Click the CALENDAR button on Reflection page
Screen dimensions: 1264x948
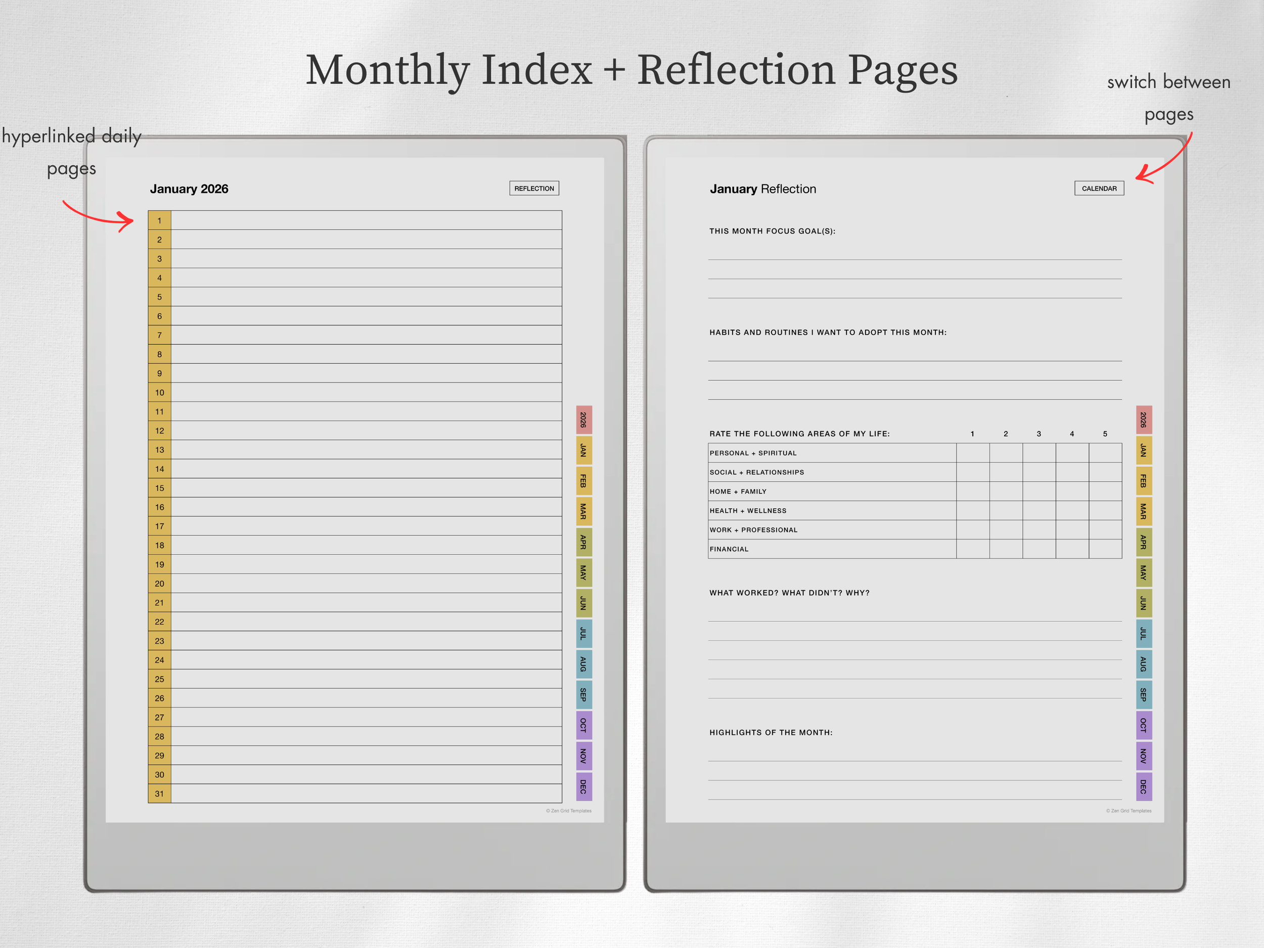[1099, 189]
